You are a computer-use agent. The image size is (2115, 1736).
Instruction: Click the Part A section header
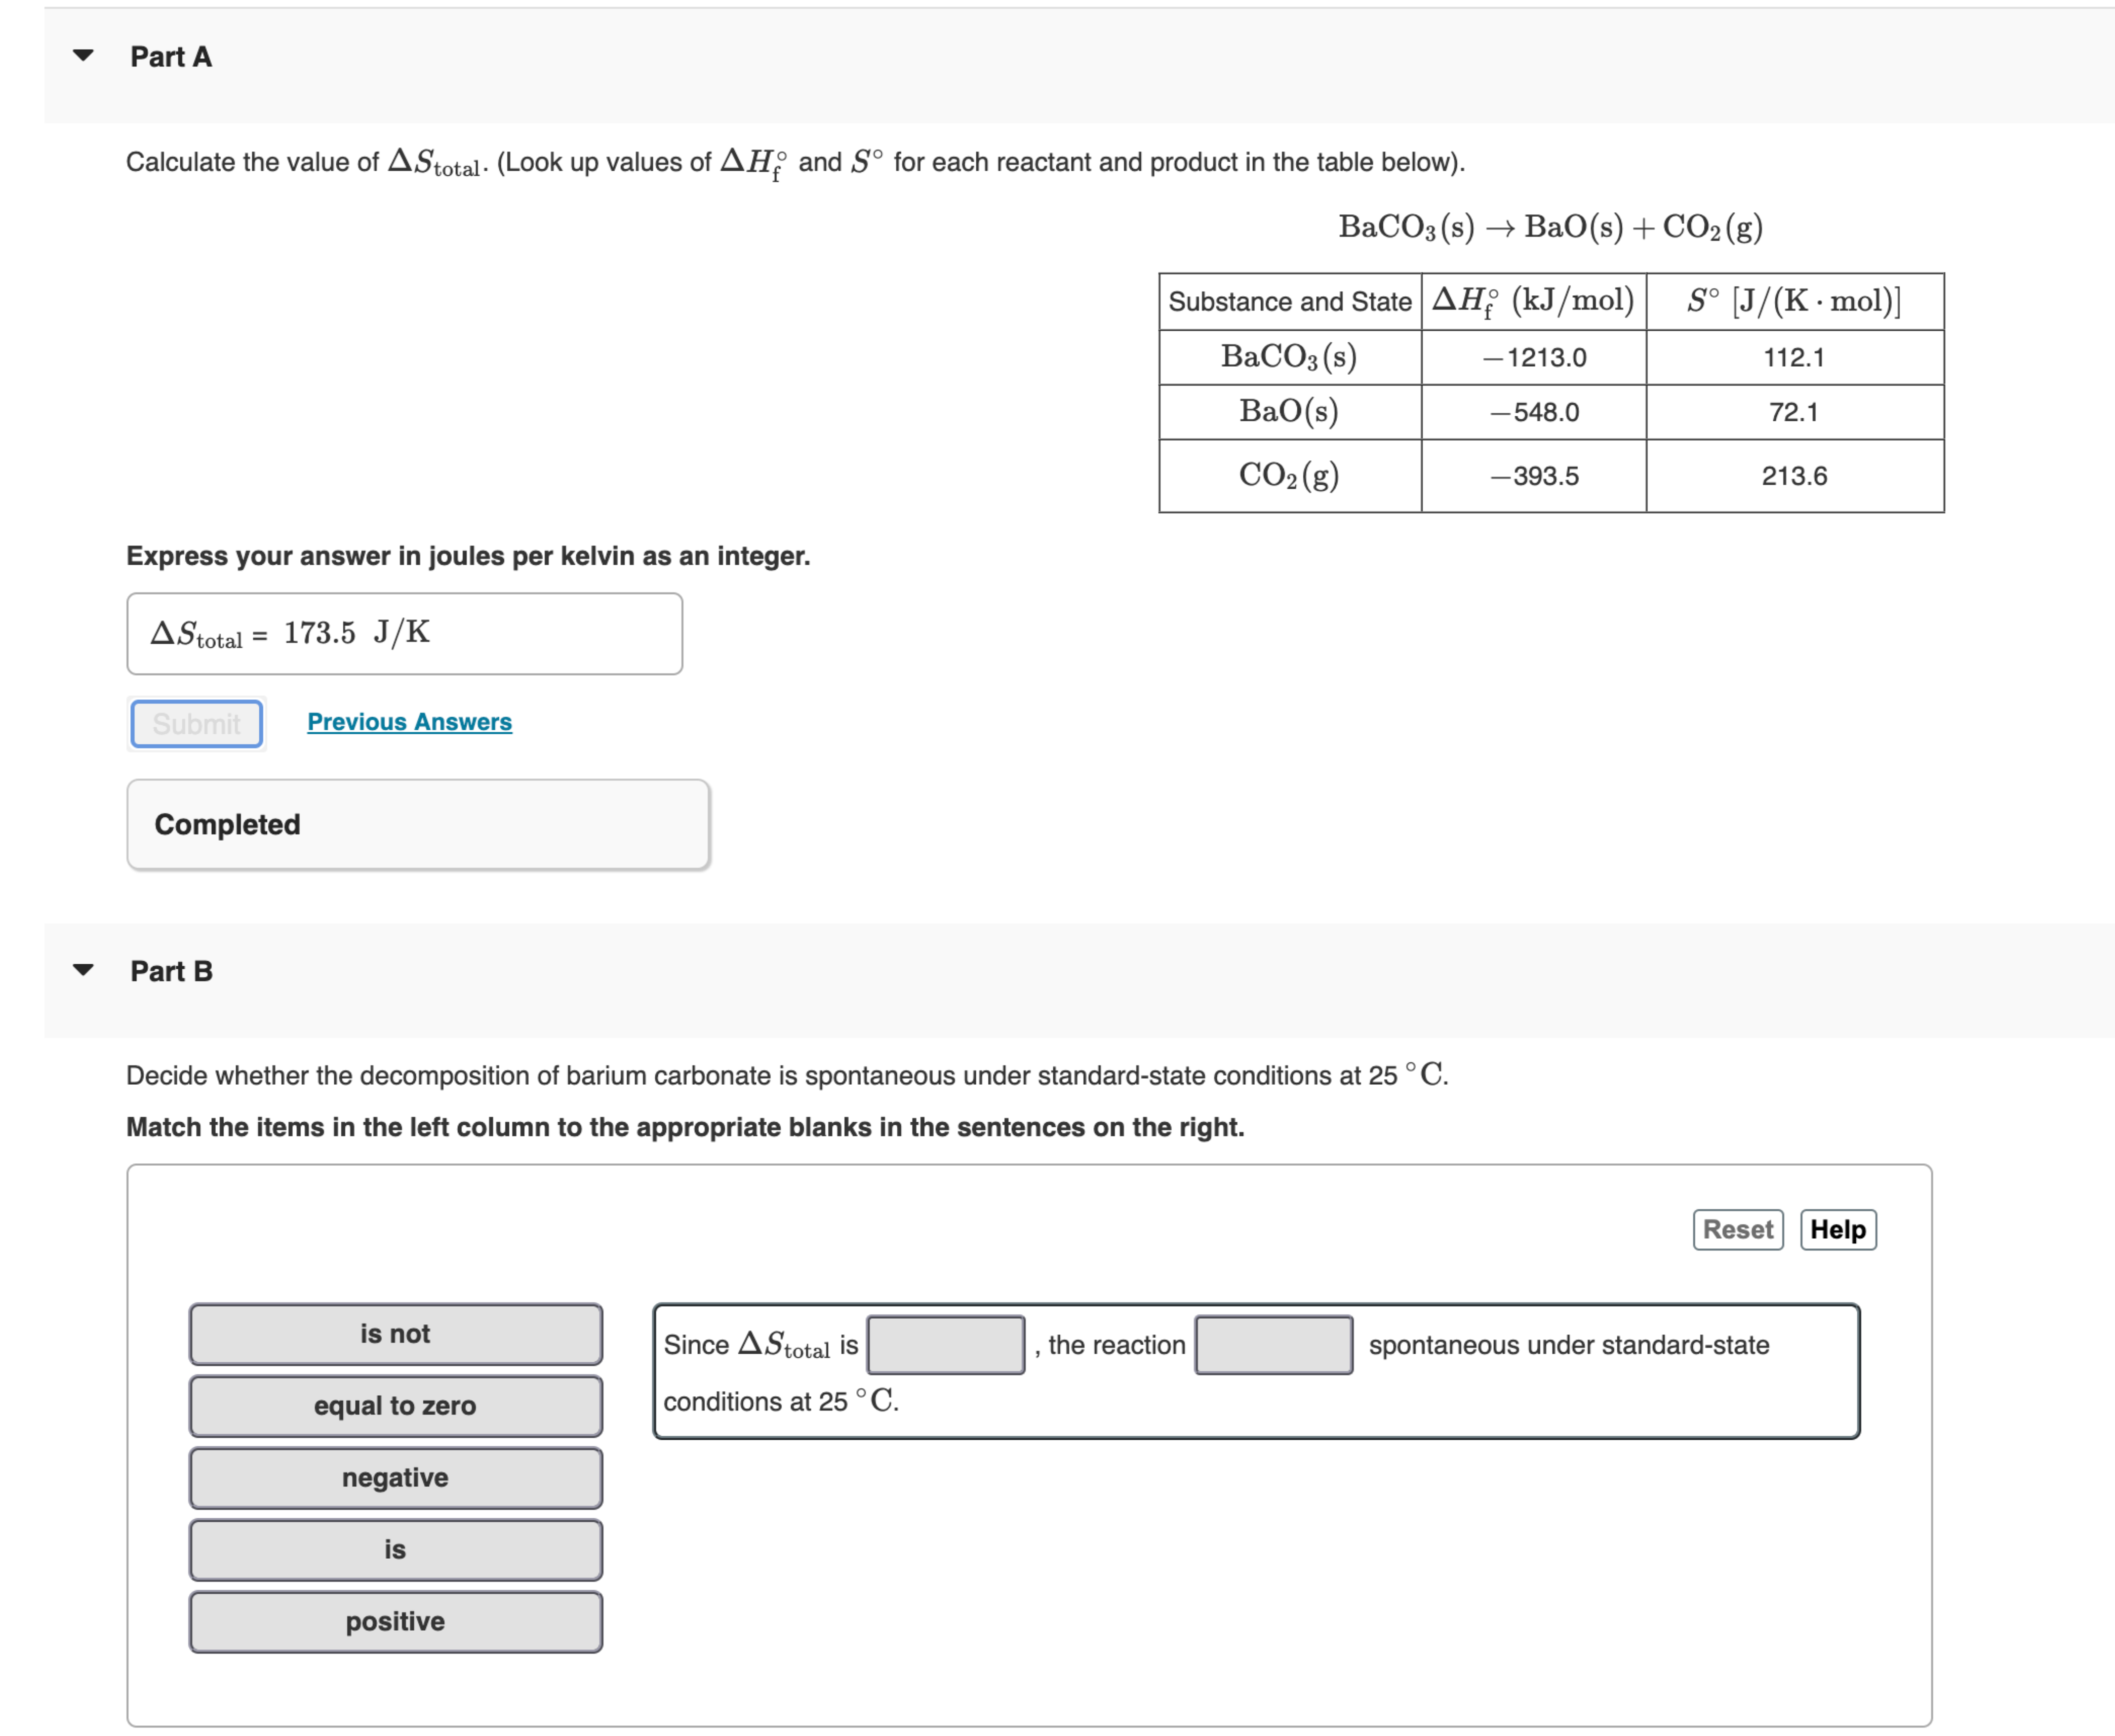click(171, 57)
